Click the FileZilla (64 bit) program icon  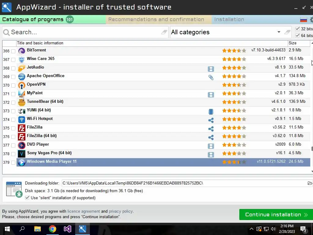22,137
